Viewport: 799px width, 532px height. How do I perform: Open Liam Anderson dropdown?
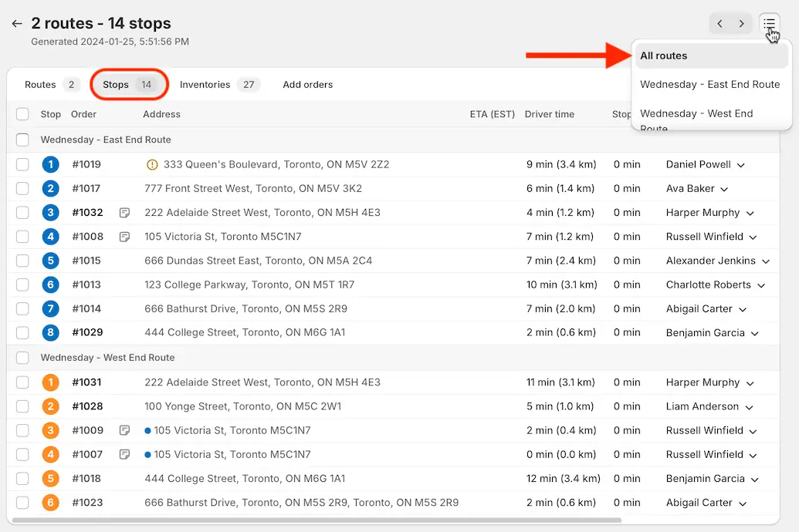click(709, 406)
